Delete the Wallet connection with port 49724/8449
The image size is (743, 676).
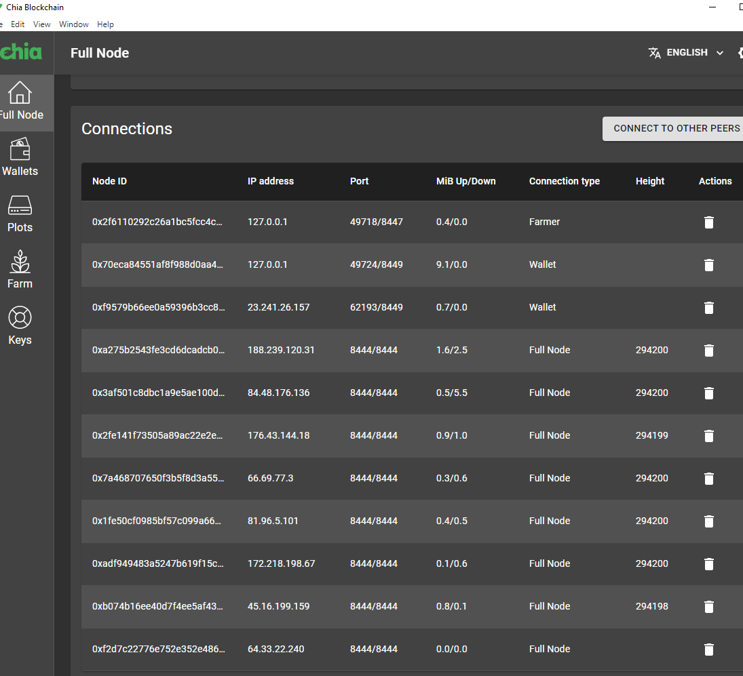[x=709, y=265]
